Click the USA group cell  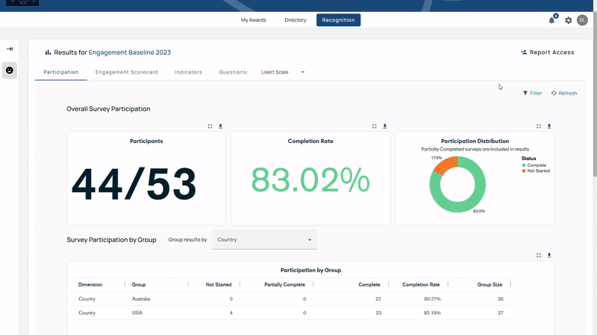tap(137, 313)
